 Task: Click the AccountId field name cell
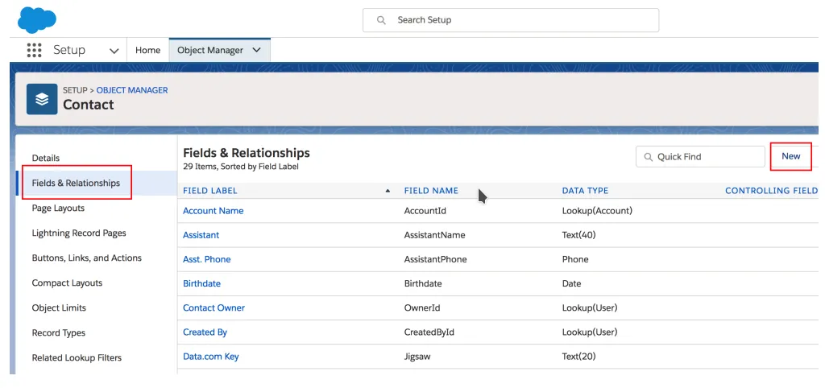point(425,211)
